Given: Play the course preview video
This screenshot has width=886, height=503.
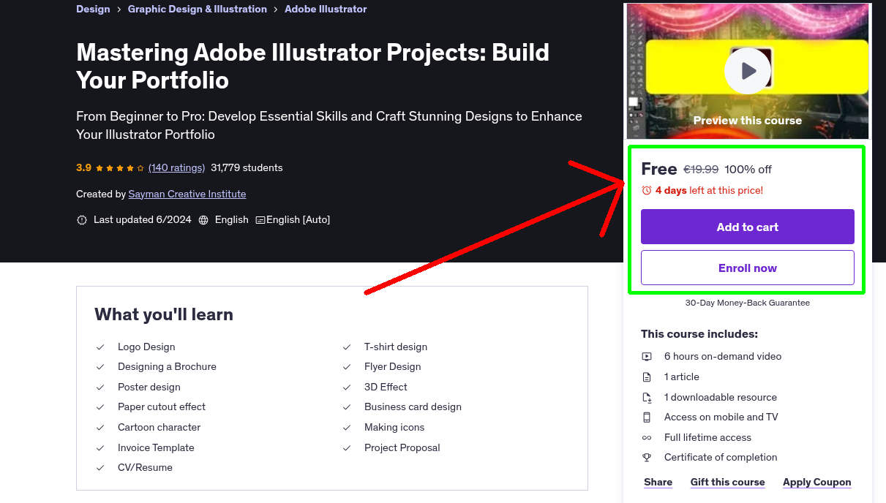Looking at the screenshot, I should click(747, 71).
